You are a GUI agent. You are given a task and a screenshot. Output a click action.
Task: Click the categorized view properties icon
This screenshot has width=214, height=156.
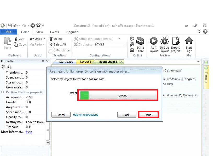click(3, 67)
